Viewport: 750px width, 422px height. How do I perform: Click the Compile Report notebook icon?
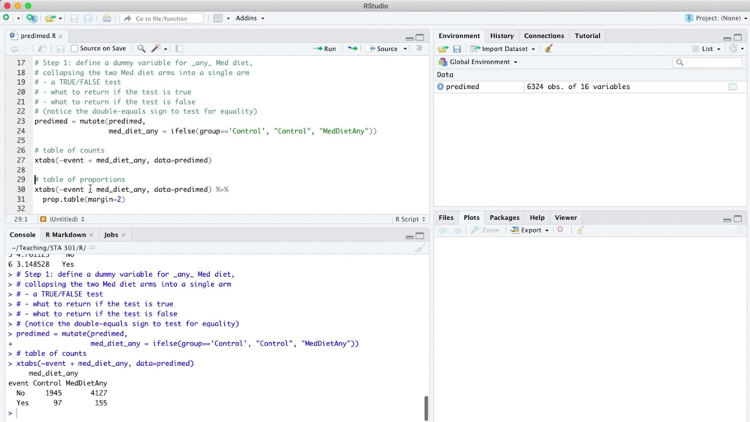click(x=179, y=49)
